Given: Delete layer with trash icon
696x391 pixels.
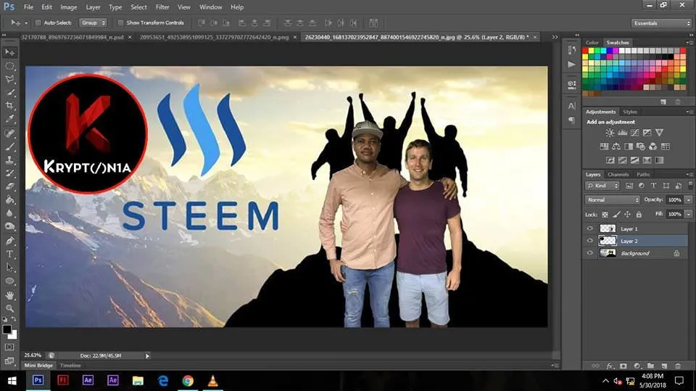Looking at the screenshot, I should pyautogui.click(x=678, y=366).
